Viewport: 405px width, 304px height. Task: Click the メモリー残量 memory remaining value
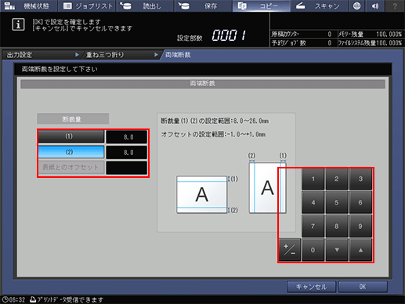(x=389, y=34)
